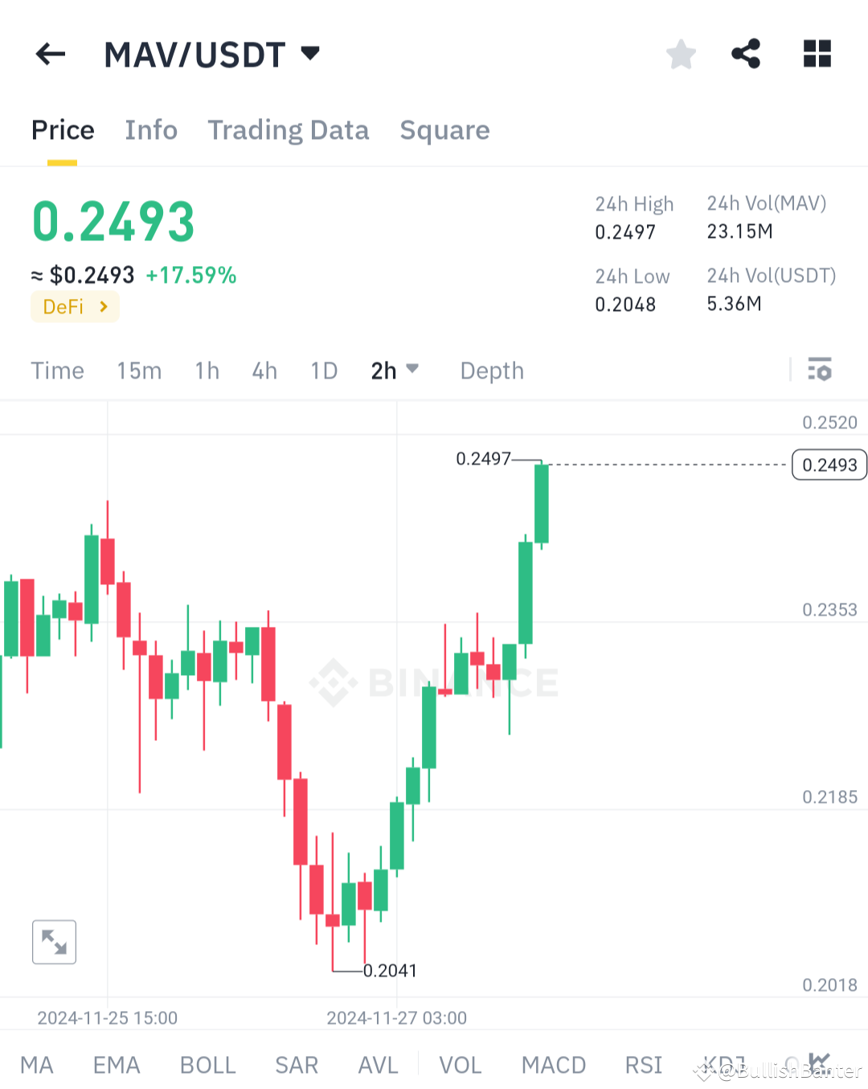Viewport: 868px width, 1089px height.
Task: Toggle the RSI indicator
Action: (x=642, y=1064)
